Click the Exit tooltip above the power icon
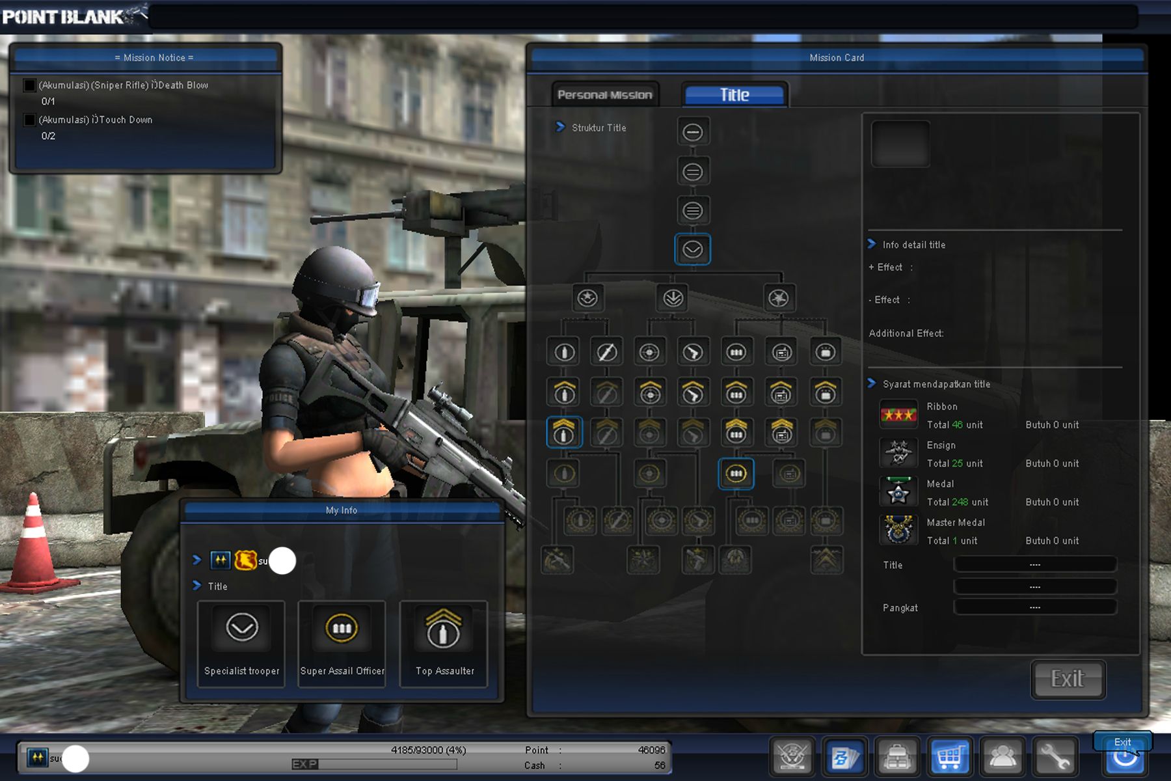 1122,742
